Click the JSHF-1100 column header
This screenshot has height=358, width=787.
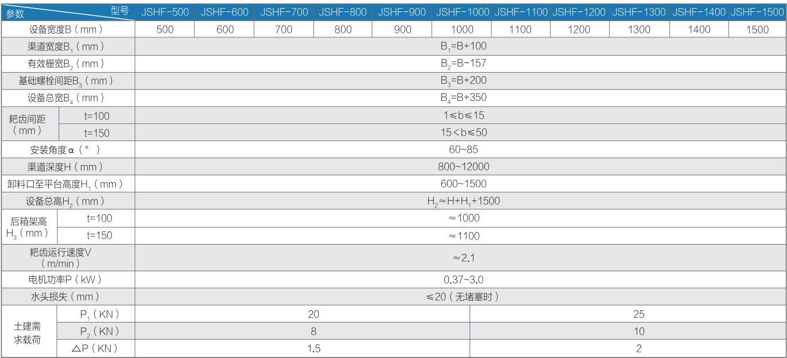[521, 12]
